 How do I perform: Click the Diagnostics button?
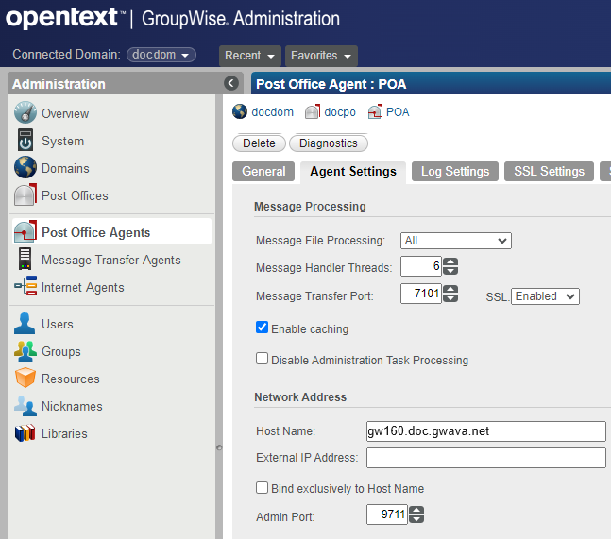[329, 143]
